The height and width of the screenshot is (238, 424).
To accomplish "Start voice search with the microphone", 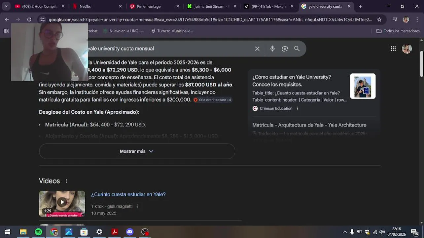I will [272, 49].
